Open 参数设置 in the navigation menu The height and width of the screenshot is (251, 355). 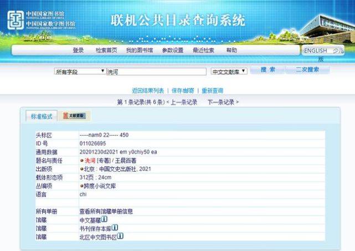[x=172, y=50]
